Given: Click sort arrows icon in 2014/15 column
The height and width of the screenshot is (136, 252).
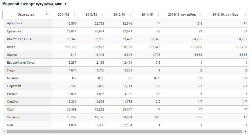Looking at the screenshot, I should click(158, 14).
